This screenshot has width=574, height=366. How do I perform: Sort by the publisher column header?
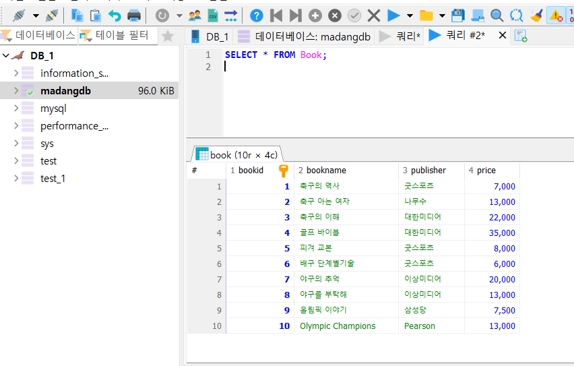(432, 171)
